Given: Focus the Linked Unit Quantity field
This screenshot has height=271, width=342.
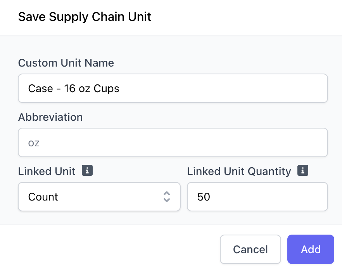Looking at the screenshot, I should click(x=257, y=197).
